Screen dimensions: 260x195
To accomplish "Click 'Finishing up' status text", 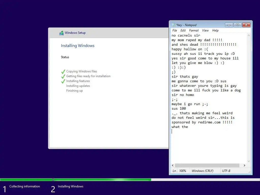I will [74, 91].
